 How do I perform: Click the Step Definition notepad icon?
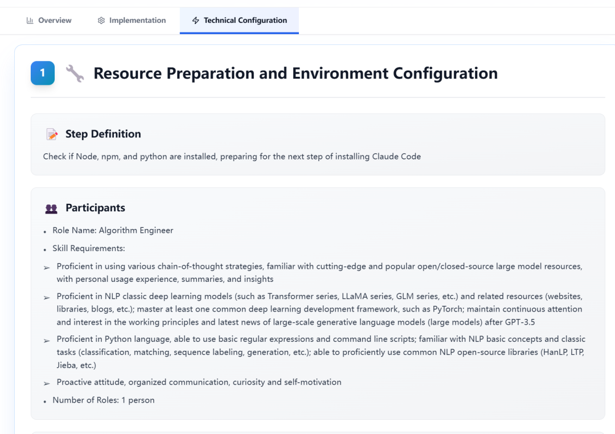pos(52,134)
